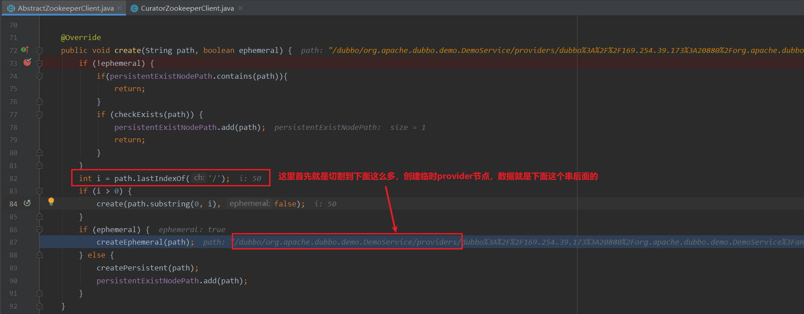
Task: Toggle the breakpoint on line 73
Action: click(27, 63)
